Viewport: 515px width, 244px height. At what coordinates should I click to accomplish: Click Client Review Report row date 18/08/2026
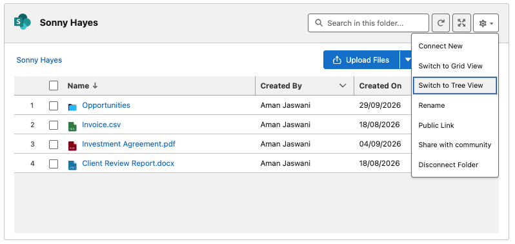click(x=379, y=163)
